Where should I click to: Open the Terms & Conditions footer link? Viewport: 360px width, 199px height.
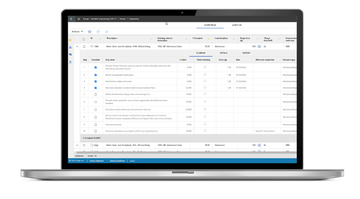[x=117, y=161]
